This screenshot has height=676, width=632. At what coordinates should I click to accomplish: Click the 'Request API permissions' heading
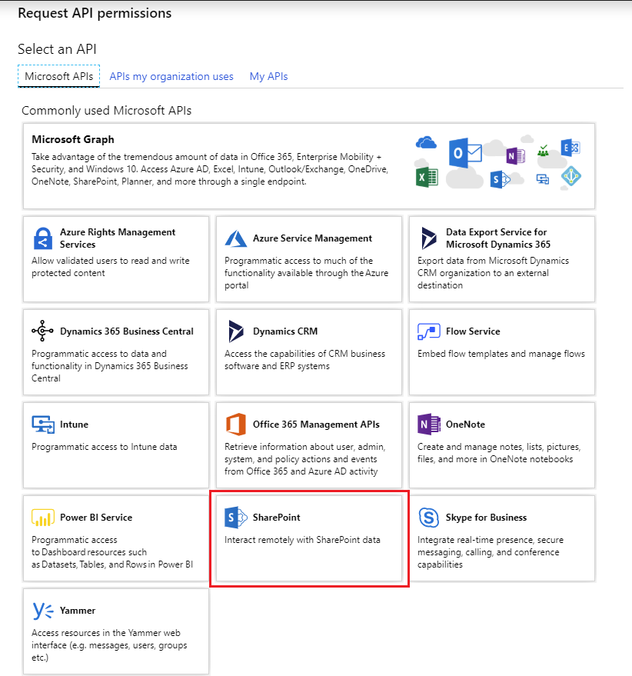95,13
